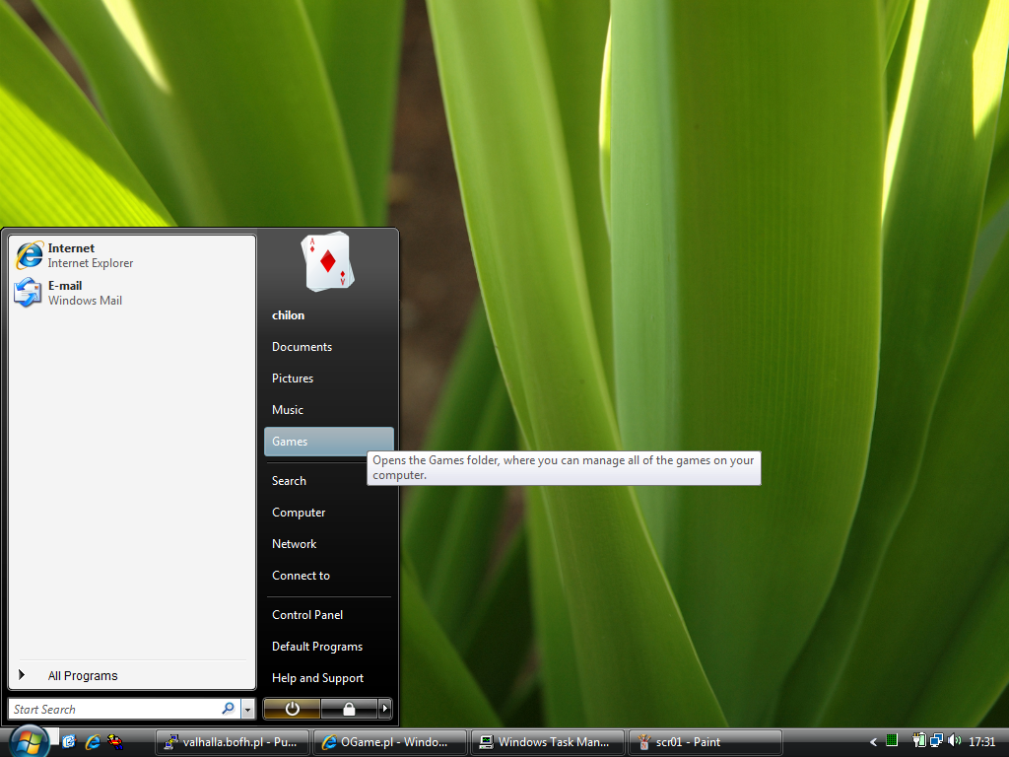
Task: Open Internet Explorer from Quick Launch
Action: tap(93, 741)
